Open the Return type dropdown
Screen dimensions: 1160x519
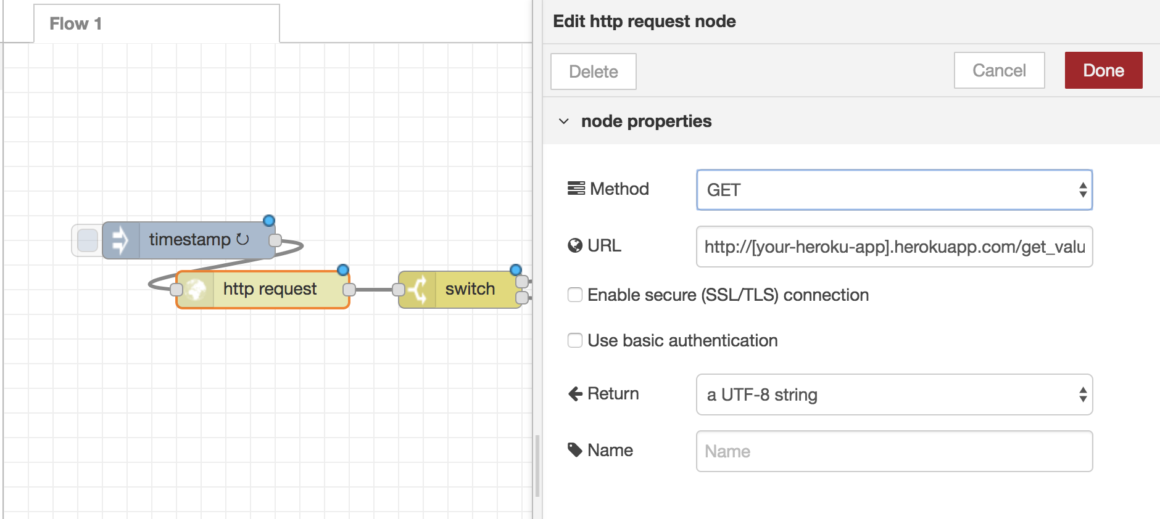[894, 394]
